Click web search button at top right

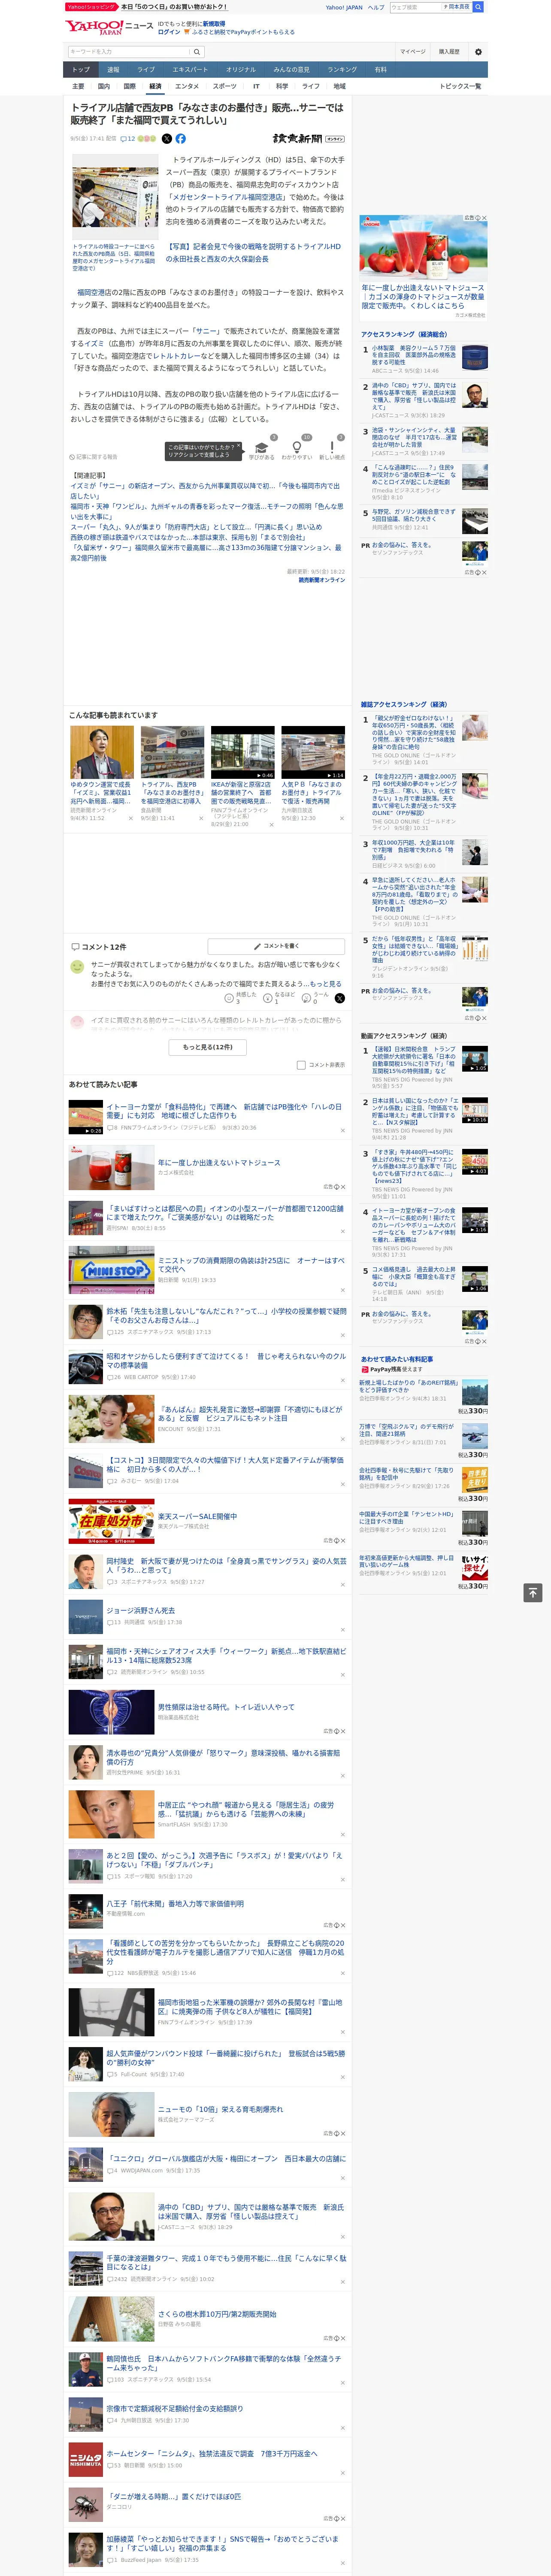coord(478,7)
